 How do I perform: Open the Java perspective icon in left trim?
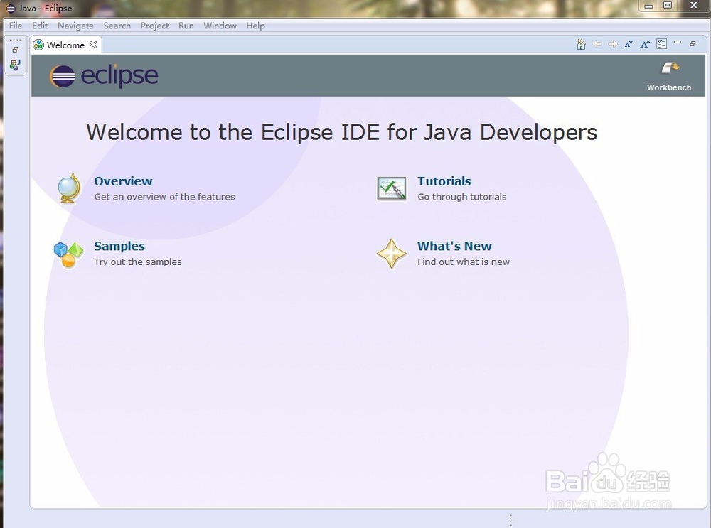click(x=16, y=65)
